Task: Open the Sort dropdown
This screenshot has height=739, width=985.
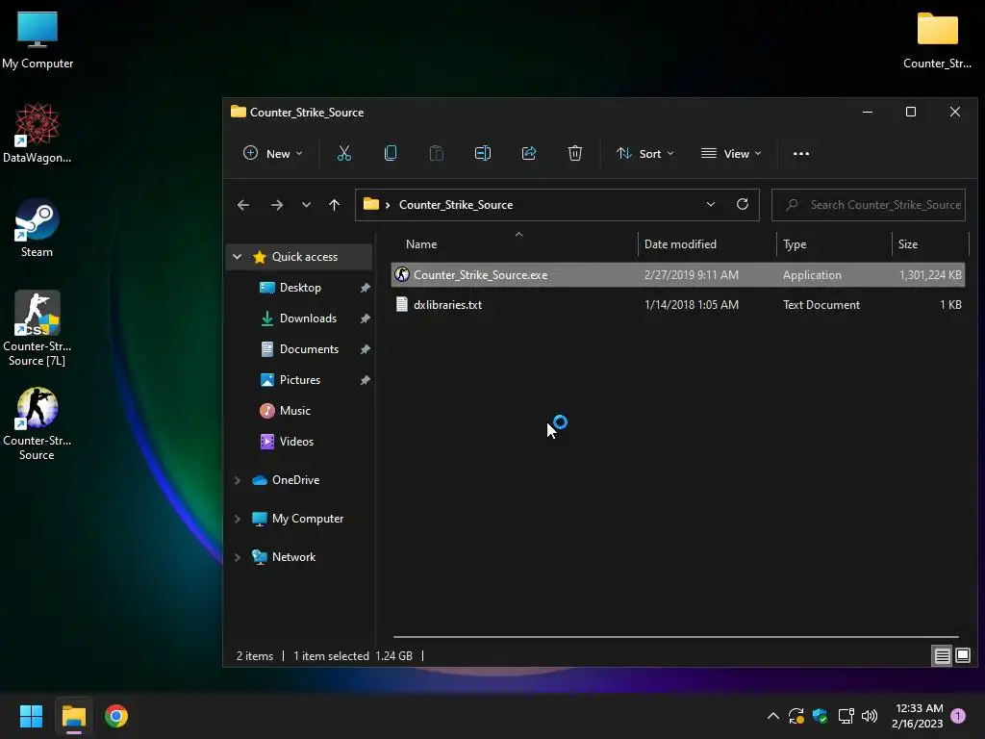Action: click(645, 153)
